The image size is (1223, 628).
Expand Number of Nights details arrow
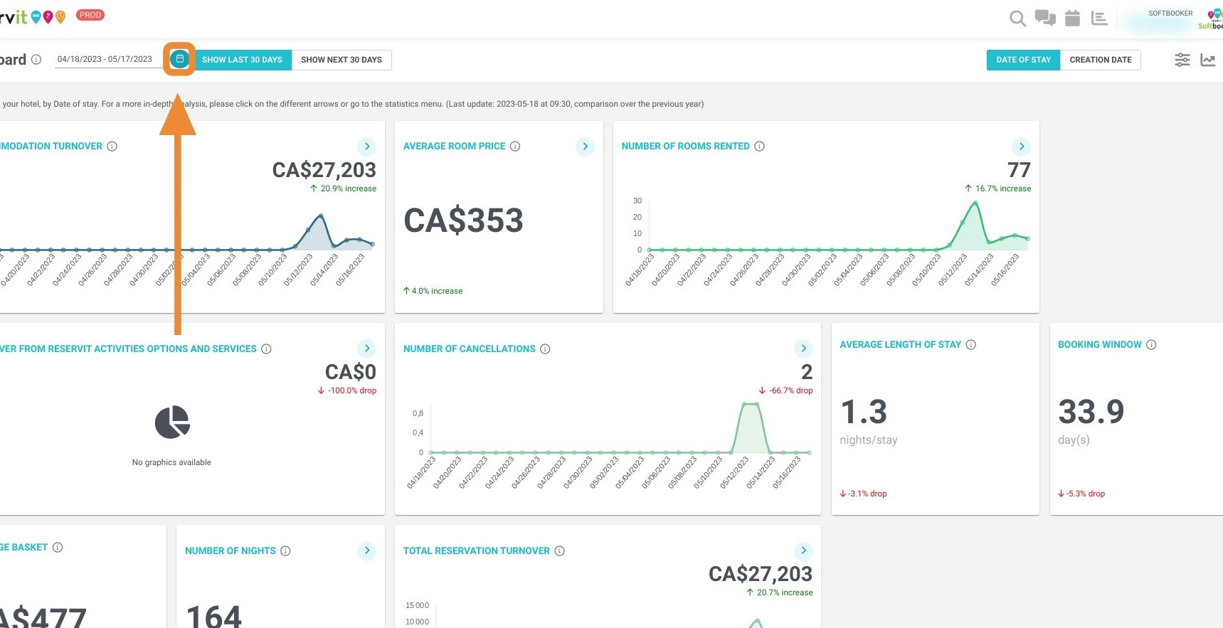tap(366, 550)
